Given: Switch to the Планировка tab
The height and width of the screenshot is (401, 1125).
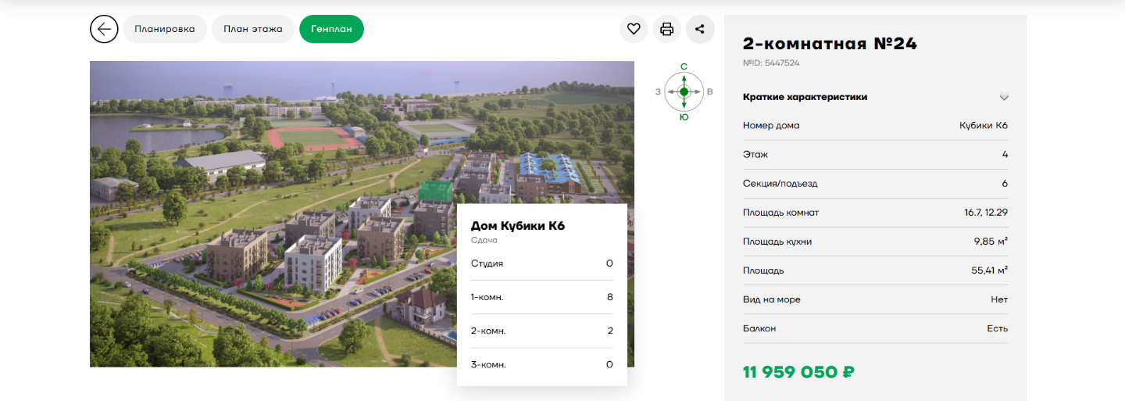Looking at the screenshot, I should click(165, 30).
